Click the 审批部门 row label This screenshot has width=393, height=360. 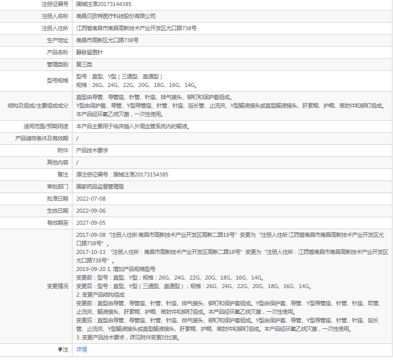[x=57, y=187]
